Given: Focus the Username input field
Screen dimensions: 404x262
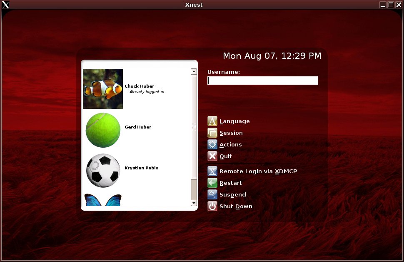Looking at the screenshot, I should click(x=262, y=81).
